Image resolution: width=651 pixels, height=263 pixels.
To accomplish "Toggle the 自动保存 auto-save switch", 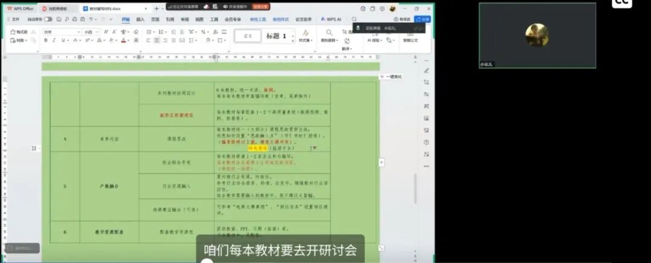I will pos(48,19).
